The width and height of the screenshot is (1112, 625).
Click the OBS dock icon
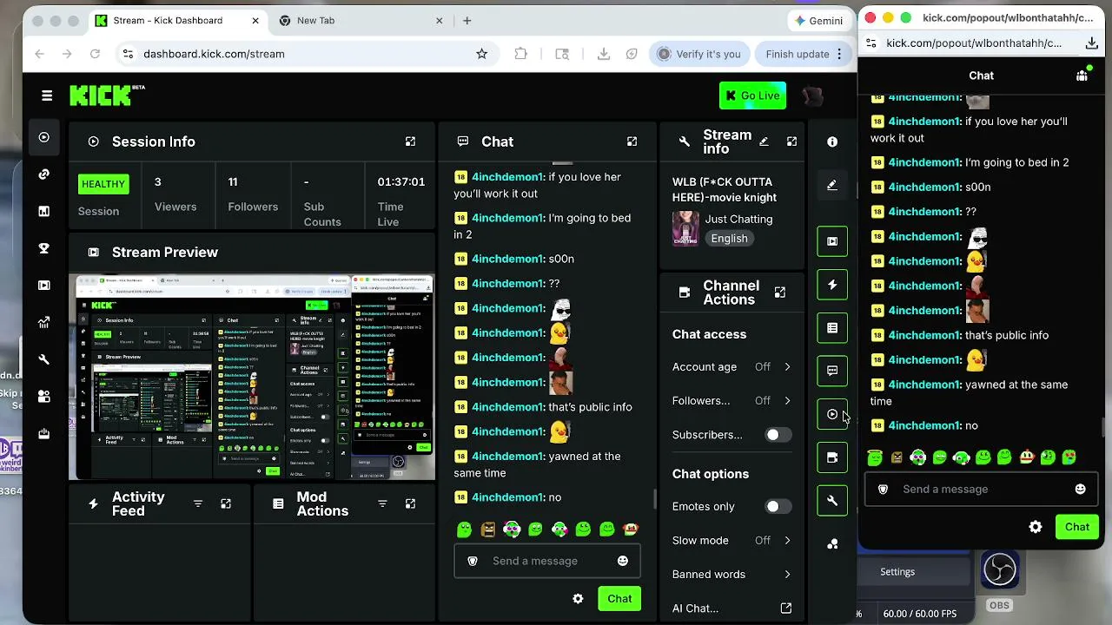[x=999, y=570]
